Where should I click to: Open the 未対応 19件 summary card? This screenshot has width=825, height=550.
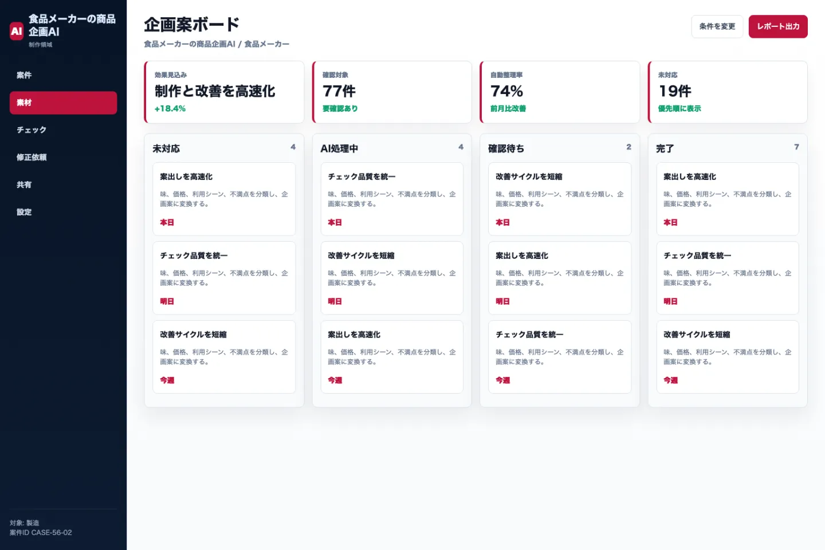pyautogui.click(x=728, y=92)
